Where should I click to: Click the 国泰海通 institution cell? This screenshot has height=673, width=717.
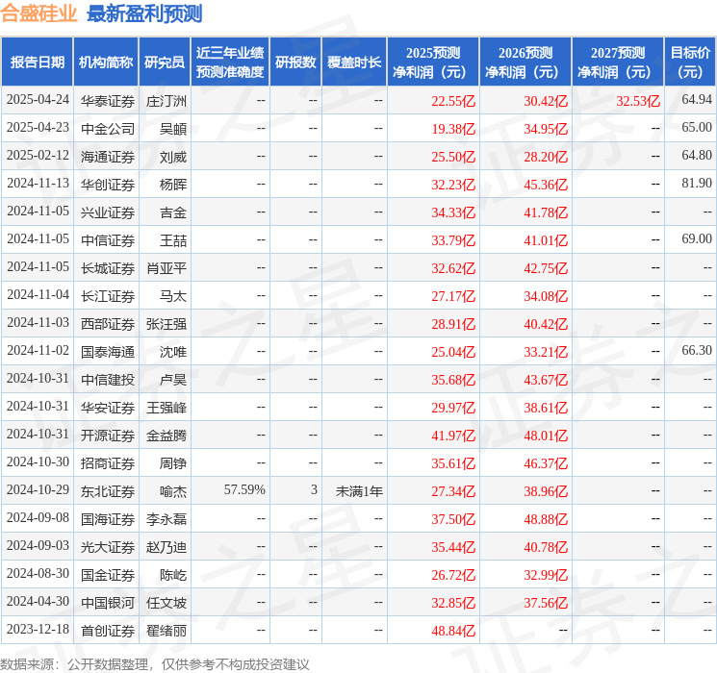click(108, 351)
